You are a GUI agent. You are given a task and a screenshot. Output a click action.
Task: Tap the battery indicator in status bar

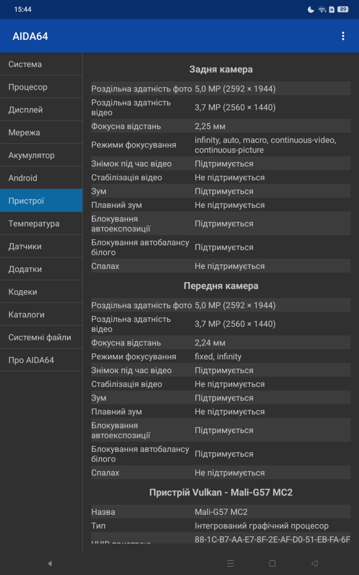[343, 9]
